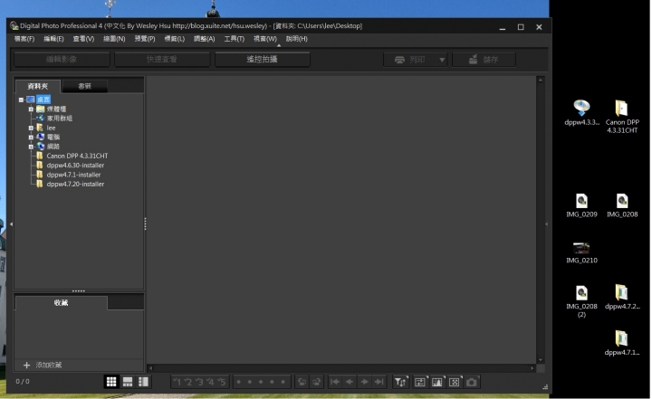Expand the 媒體櫃 library tree node
Image resolution: width=652 pixels, height=399 pixels.
click(x=31, y=109)
